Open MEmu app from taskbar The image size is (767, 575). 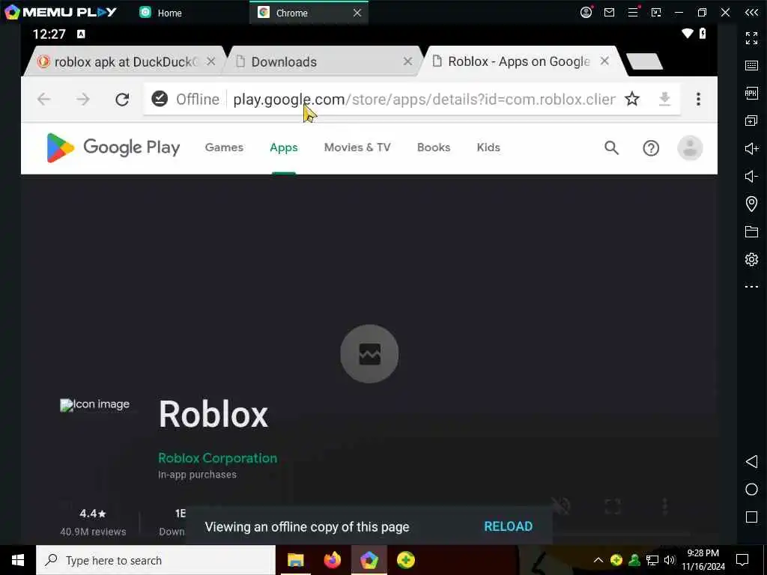tap(369, 560)
